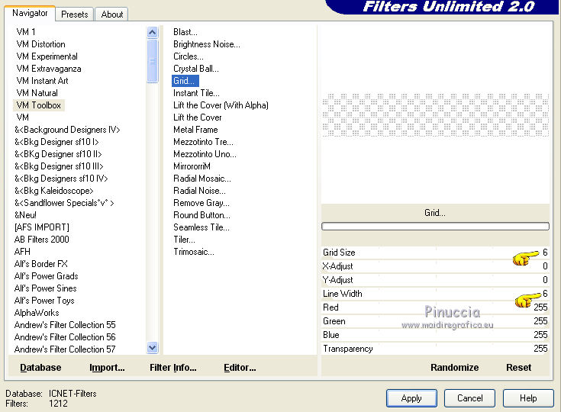Select VM Instant Art category

42,80
